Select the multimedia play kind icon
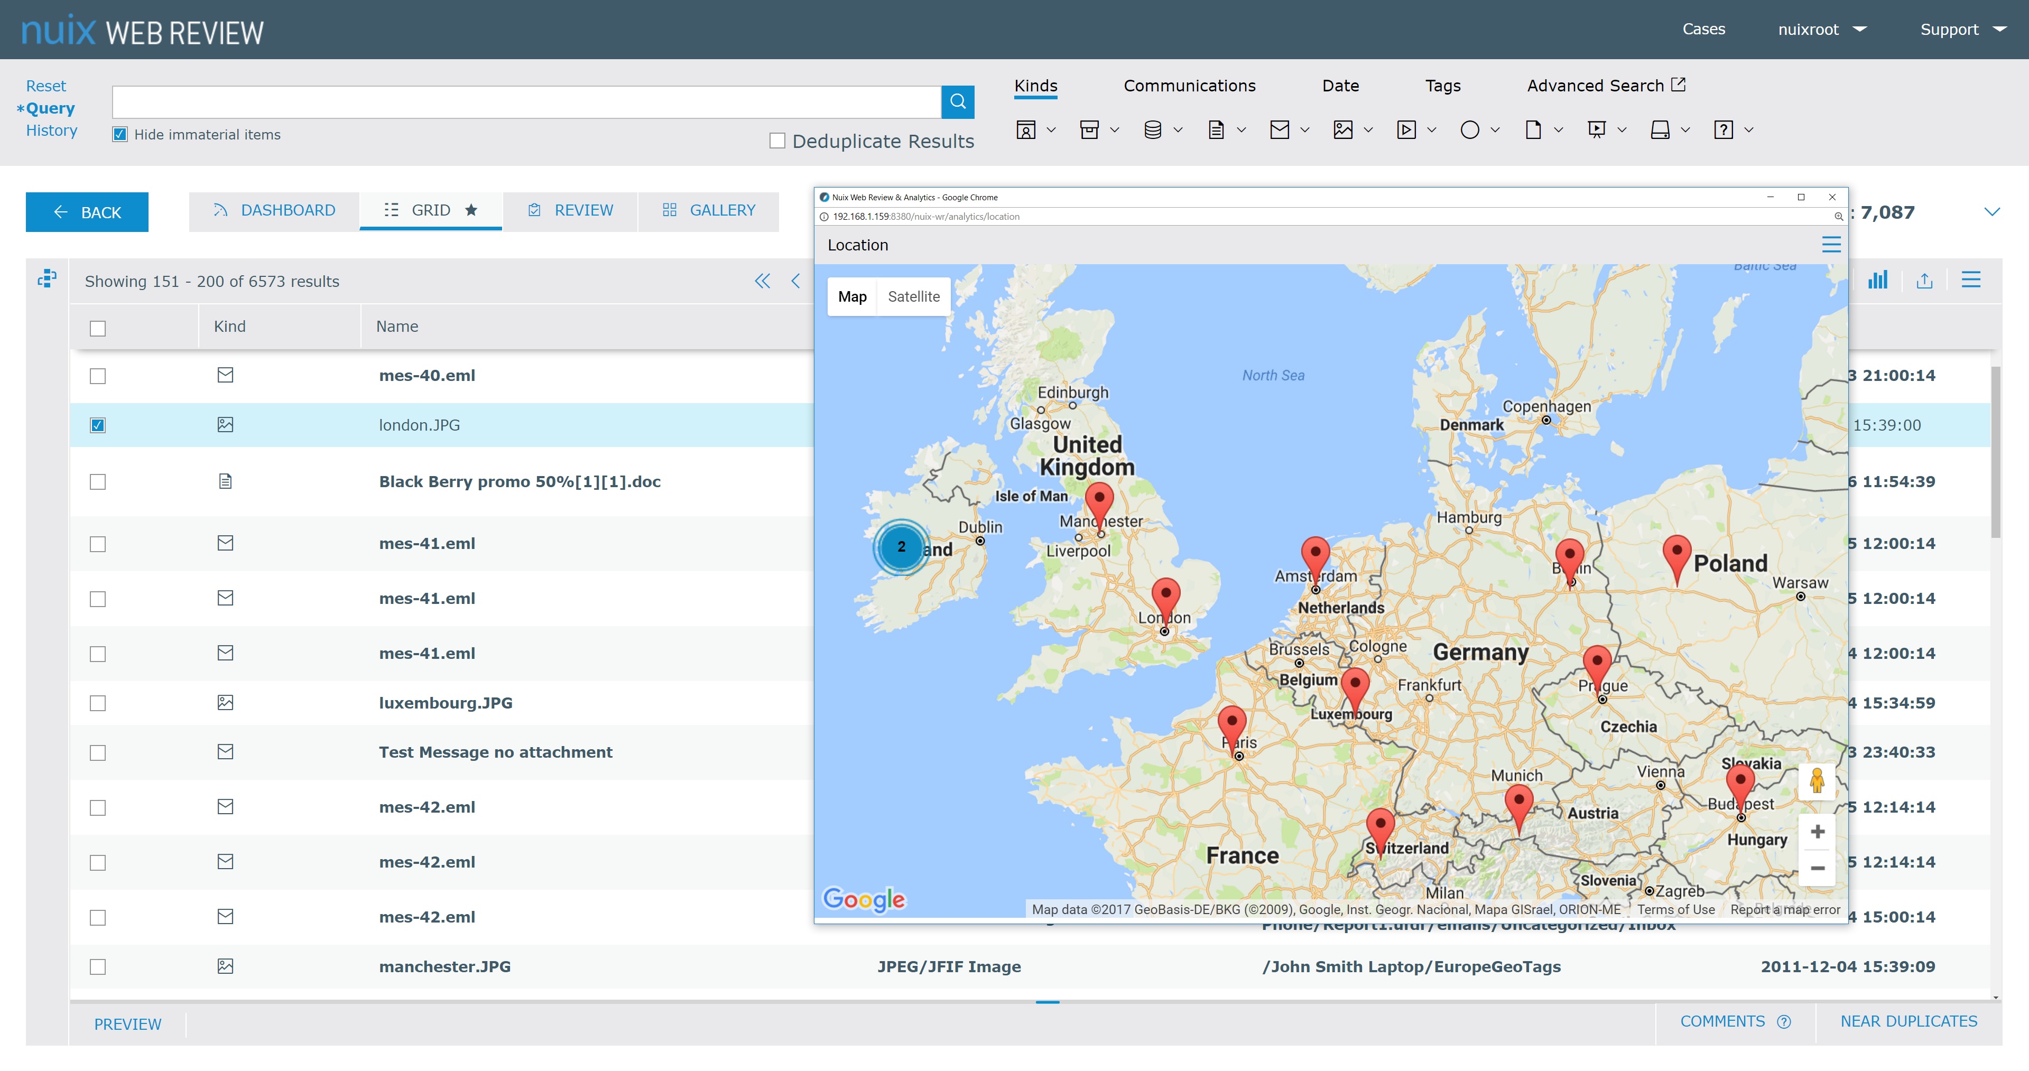The width and height of the screenshot is (2029, 1071). [1407, 130]
